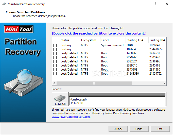The image size is (173, 135).
Task: Select checkbox for partition starting at 21348580
Action: click(x=55, y=74)
